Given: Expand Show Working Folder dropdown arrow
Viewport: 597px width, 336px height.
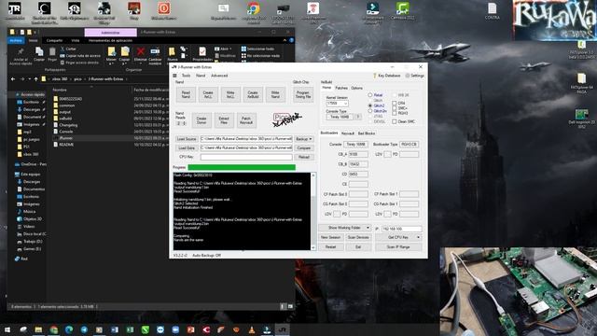Looking at the screenshot, I should (368, 228).
